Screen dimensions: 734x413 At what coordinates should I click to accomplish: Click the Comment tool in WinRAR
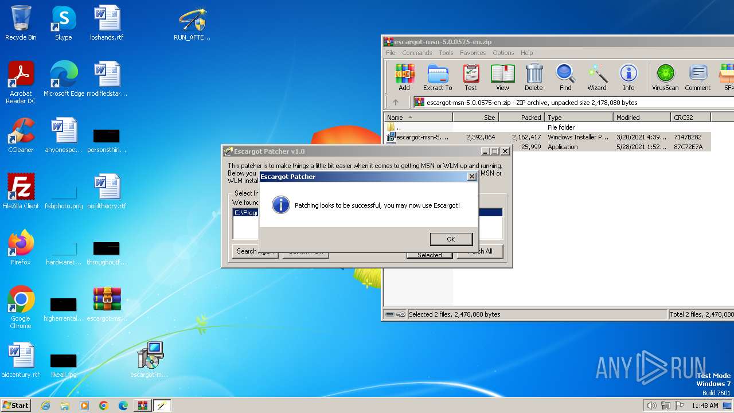click(x=697, y=77)
